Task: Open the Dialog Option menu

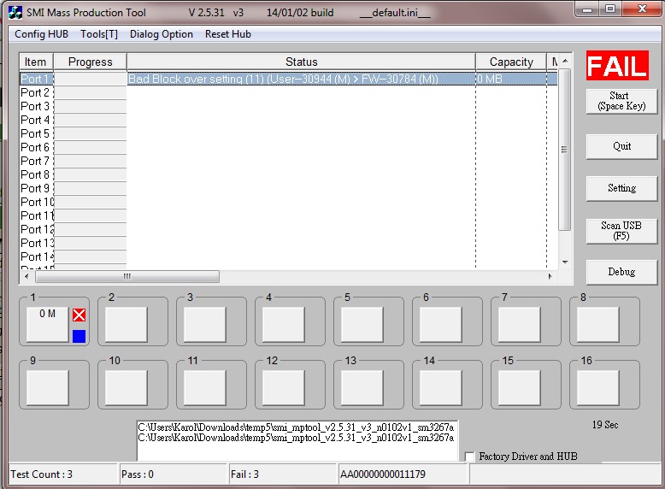Action: pos(162,34)
